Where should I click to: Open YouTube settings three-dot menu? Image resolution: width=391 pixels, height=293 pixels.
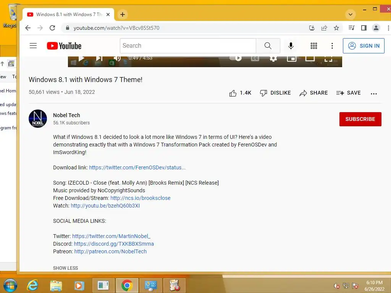[x=332, y=46]
